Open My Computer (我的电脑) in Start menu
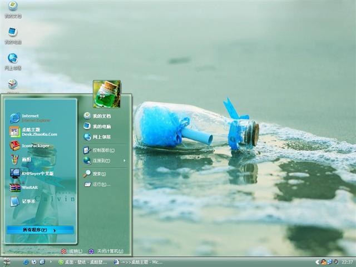 click(97, 126)
